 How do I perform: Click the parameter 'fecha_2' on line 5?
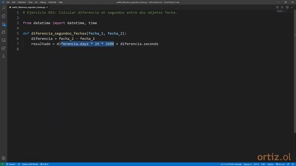[x=115, y=34]
